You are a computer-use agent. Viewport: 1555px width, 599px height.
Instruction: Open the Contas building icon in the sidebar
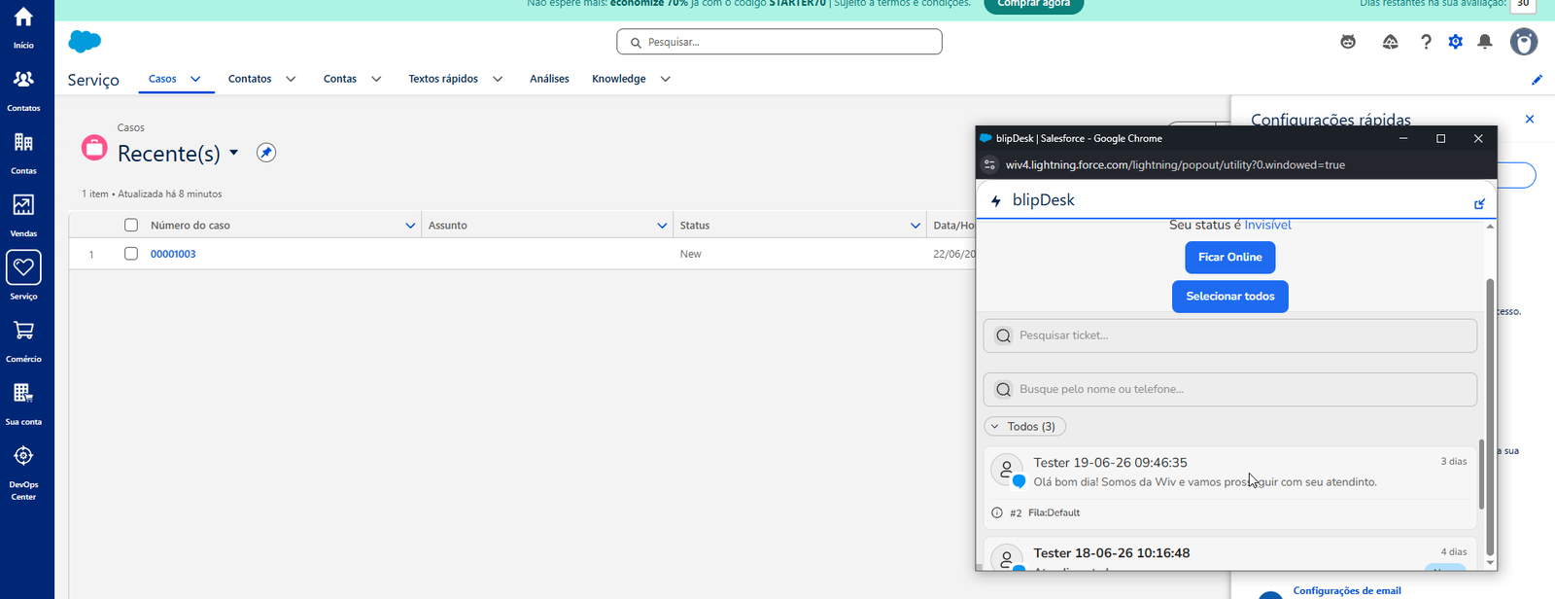click(23, 142)
